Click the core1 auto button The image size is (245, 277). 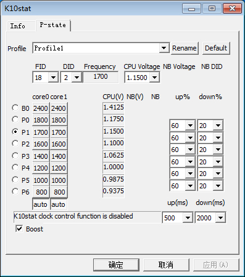click(x=59, y=204)
